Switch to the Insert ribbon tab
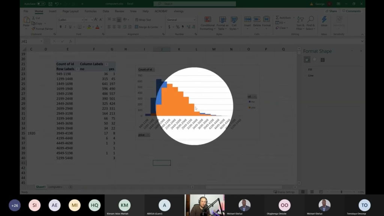The image size is (384, 216). 52,11
